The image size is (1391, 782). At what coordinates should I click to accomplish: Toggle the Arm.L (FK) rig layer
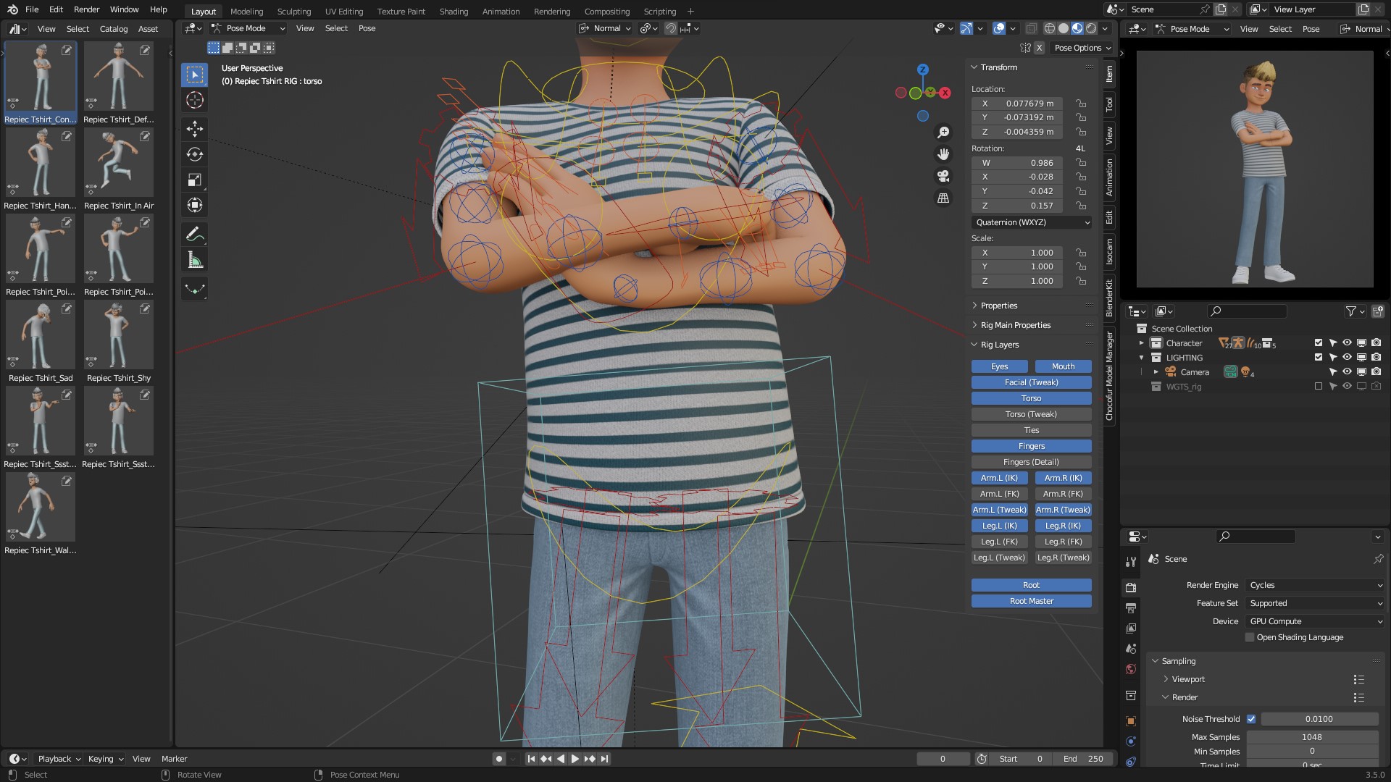pyautogui.click(x=999, y=494)
